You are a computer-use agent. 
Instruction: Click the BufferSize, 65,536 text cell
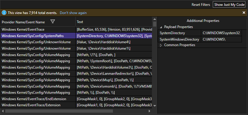click(114, 29)
